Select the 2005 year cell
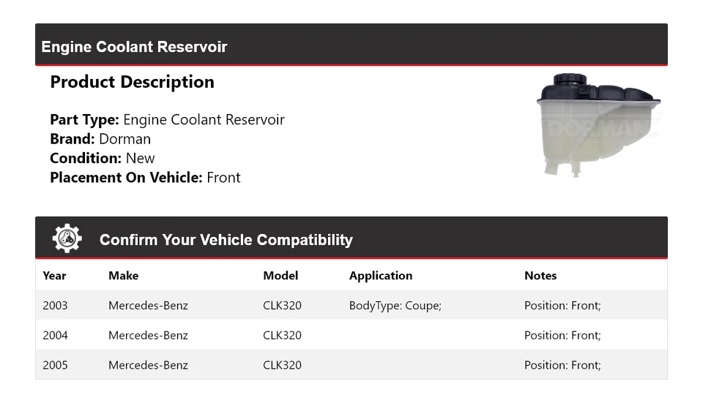This screenshot has height=403, width=703. [55, 365]
